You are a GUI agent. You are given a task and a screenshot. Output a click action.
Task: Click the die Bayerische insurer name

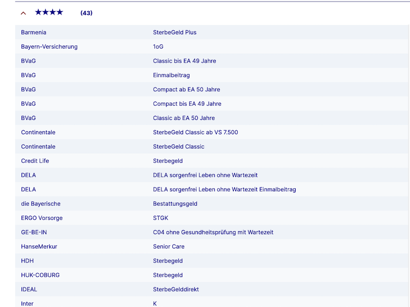(x=40, y=203)
